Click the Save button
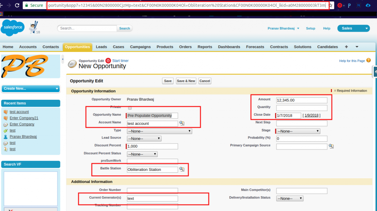Screen dimensions: 377x211 [x=168, y=81]
